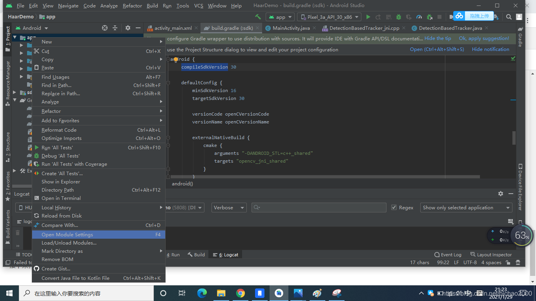Screen dimensions: 536x301
Task: Click the Hide the tip link
Action: pyautogui.click(x=438, y=38)
